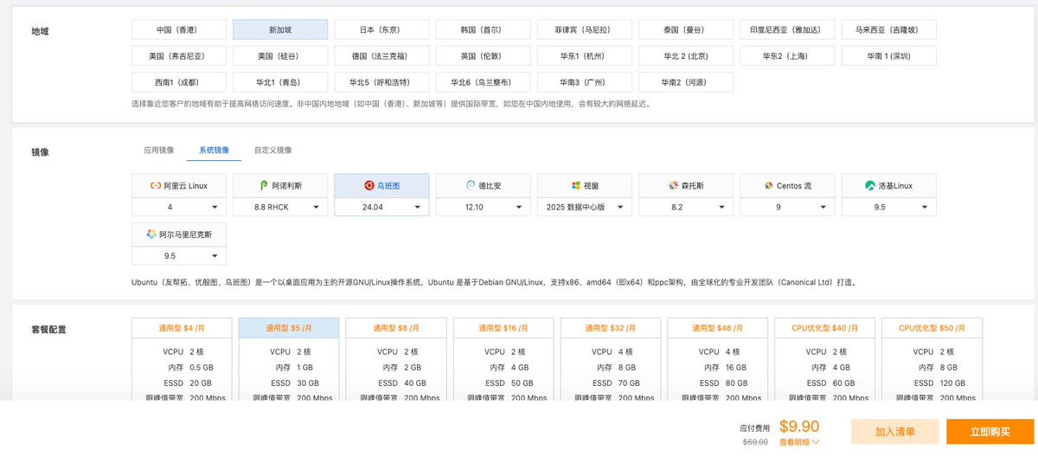Select the CPU优化型 $50/月 plan
1038x456 pixels.
click(932, 359)
